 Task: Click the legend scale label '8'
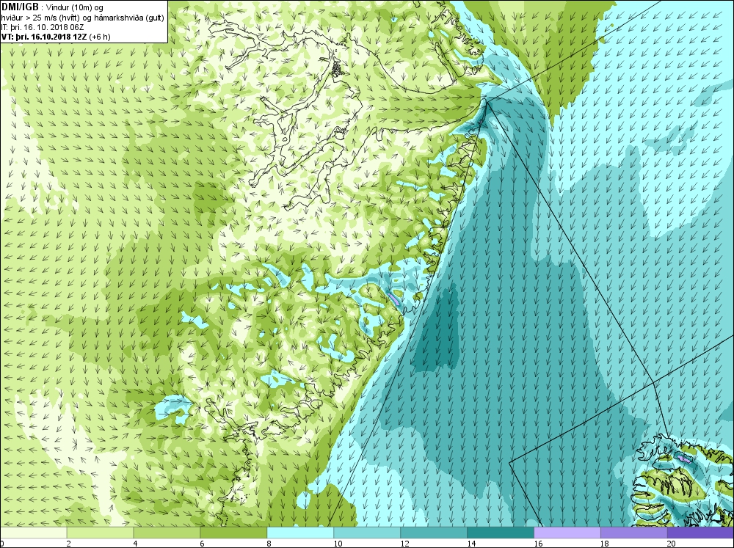269,544
